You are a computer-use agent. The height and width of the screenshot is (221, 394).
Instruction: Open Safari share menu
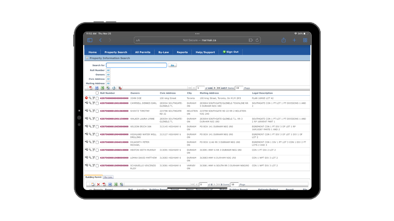click(x=283, y=40)
